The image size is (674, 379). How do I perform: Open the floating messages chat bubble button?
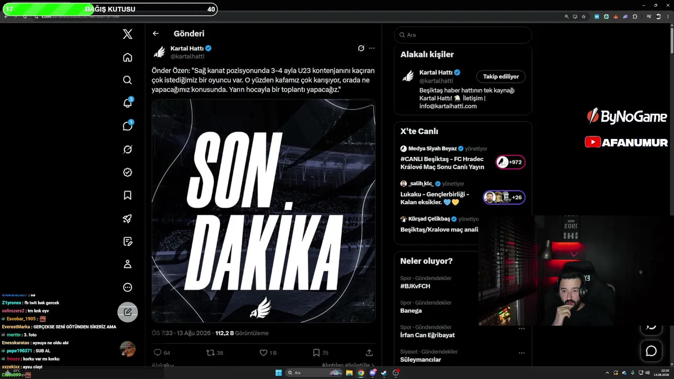[651, 351]
